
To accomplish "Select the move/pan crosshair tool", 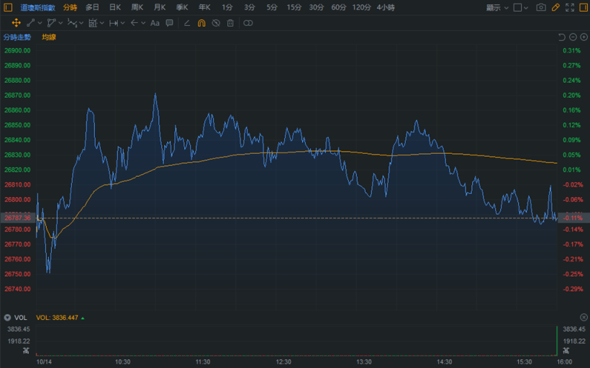I will pos(16,23).
